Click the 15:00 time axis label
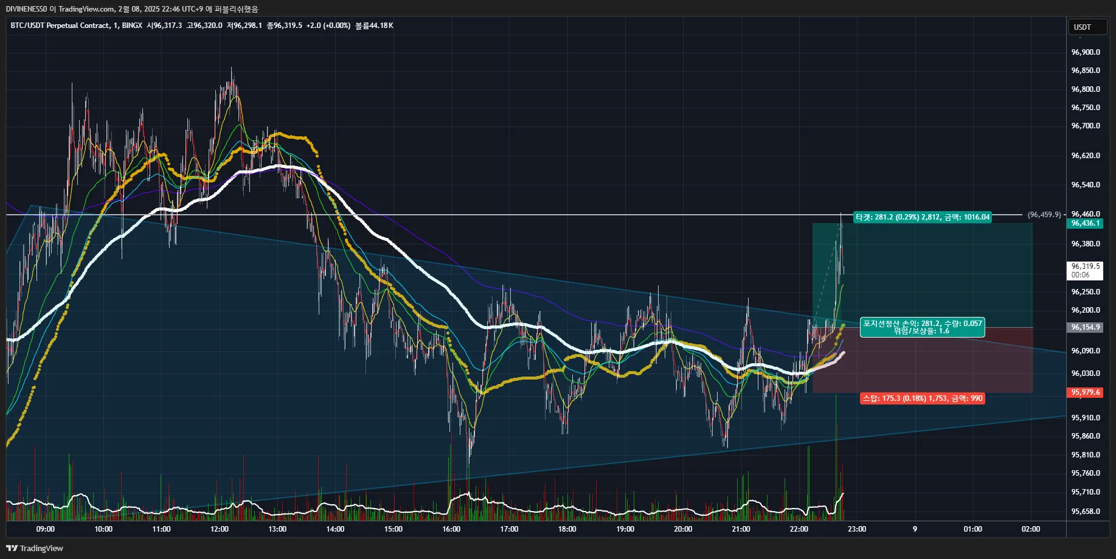1116x559 pixels. 393,529
